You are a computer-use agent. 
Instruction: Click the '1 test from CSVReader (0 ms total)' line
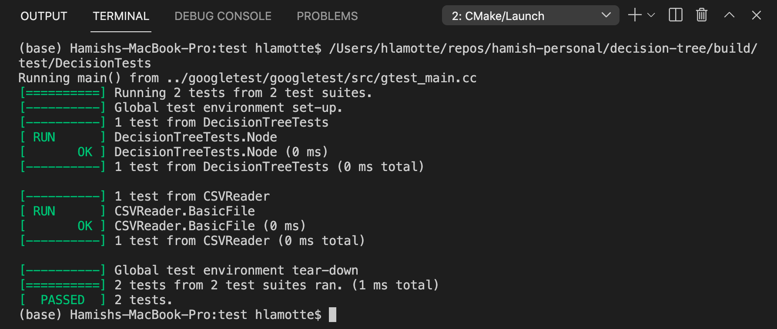(239, 241)
